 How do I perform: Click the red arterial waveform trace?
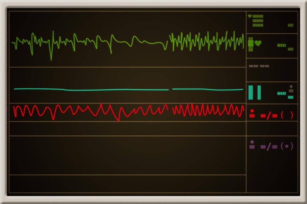[129, 112]
